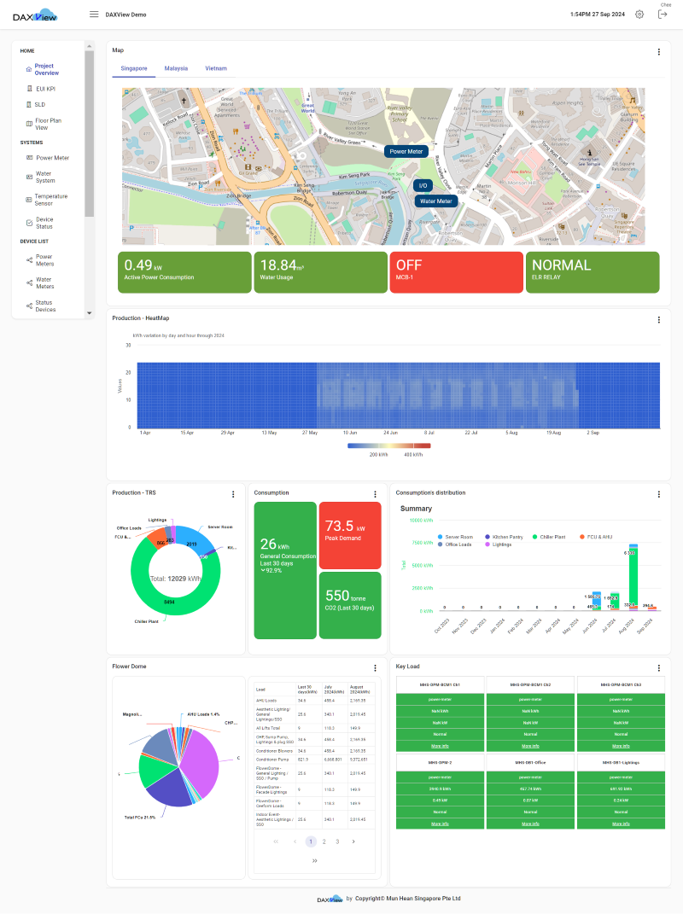Viewport: 683px width, 914px height.
Task: Open Map panel three-dot menu
Action: [658, 52]
